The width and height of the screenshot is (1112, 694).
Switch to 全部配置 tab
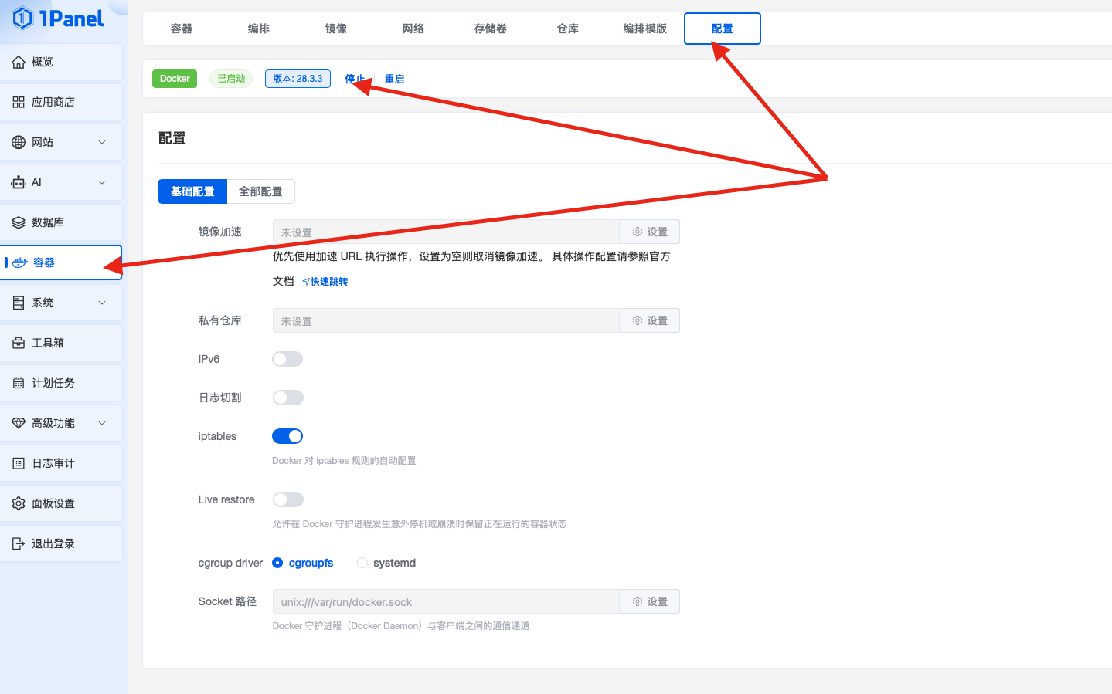point(260,191)
